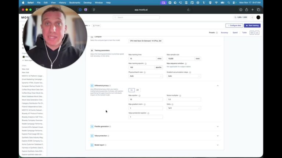Click the Safari downloads icon
The width and height of the screenshot is (282, 158).
pyautogui.click(x=241, y=10)
